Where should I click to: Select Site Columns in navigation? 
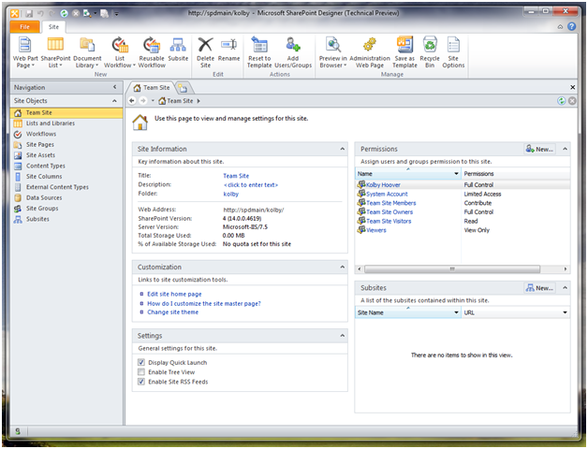coord(44,177)
